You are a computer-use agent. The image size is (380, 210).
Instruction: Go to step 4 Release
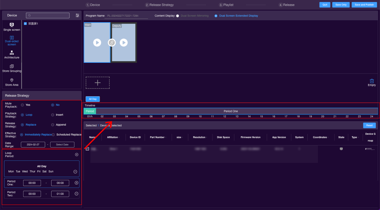click(x=287, y=5)
